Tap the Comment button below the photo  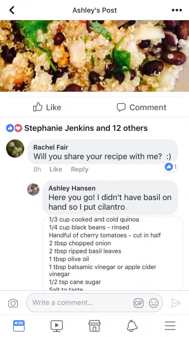[x=141, y=107]
